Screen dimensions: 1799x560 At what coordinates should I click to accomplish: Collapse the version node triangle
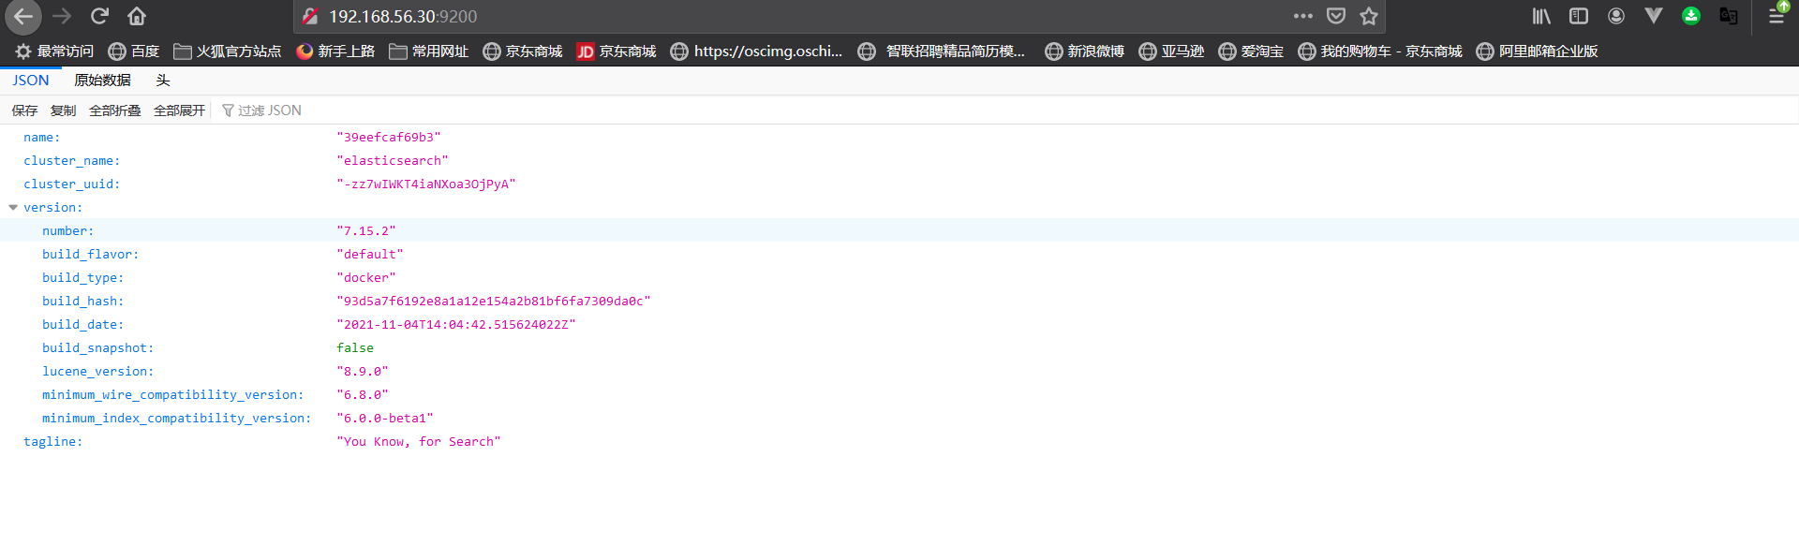click(13, 208)
